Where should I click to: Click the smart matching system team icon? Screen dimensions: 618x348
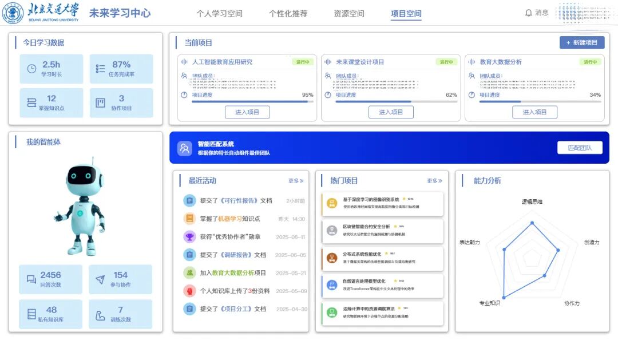tap(184, 148)
